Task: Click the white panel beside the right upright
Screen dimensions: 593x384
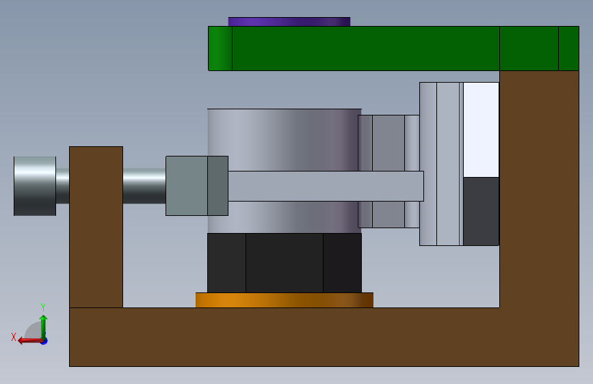Action: [481, 130]
